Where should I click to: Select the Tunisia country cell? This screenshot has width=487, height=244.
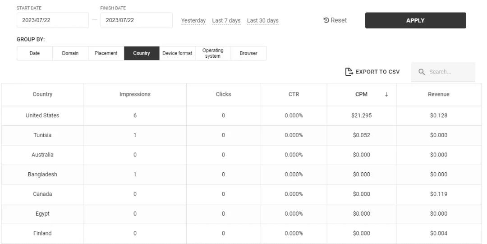[42, 135]
